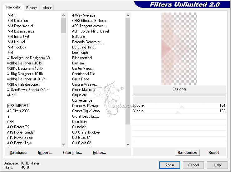Select AFH category
Viewport: 231px width, 172px height.
10,122
